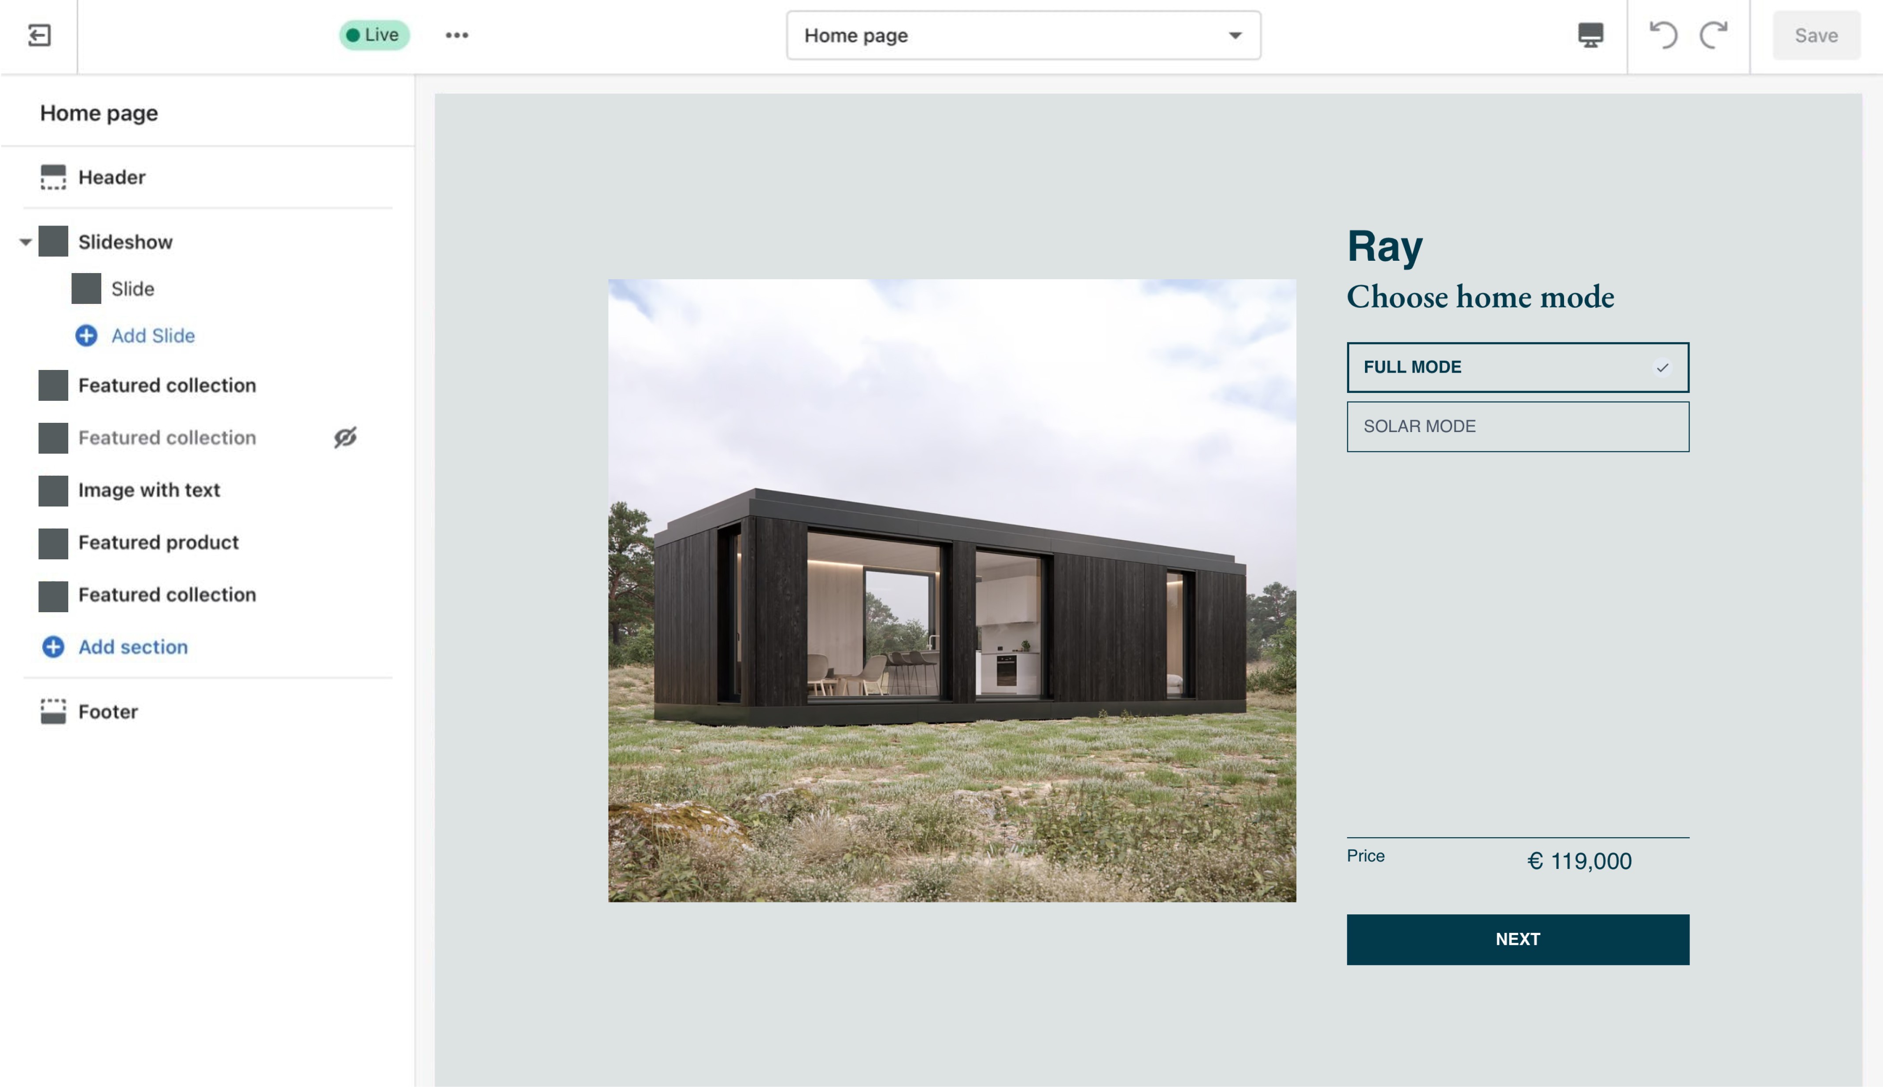
Task: Click the Image with text section icon
Action: click(52, 491)
